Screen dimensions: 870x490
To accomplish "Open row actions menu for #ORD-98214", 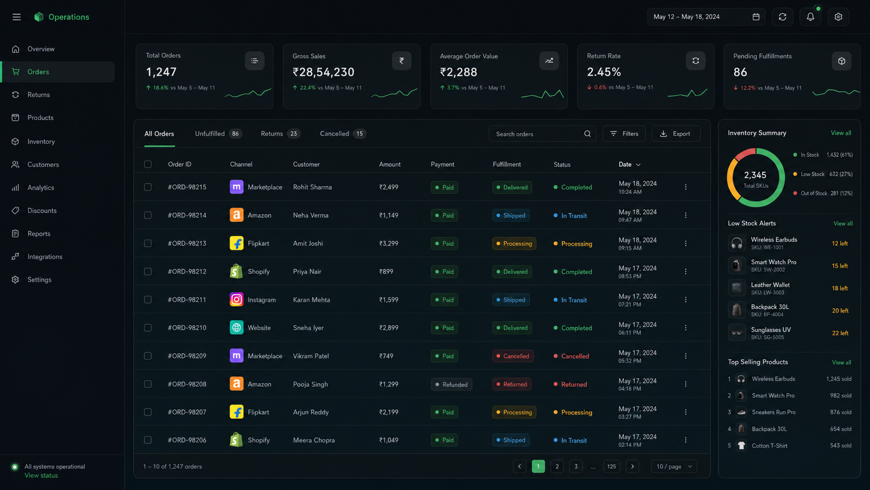I will [x=686, y=215].
